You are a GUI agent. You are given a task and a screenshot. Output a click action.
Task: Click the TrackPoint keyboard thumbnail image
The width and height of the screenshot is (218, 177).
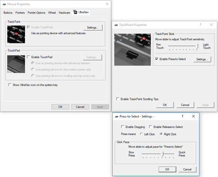(16, 34)
